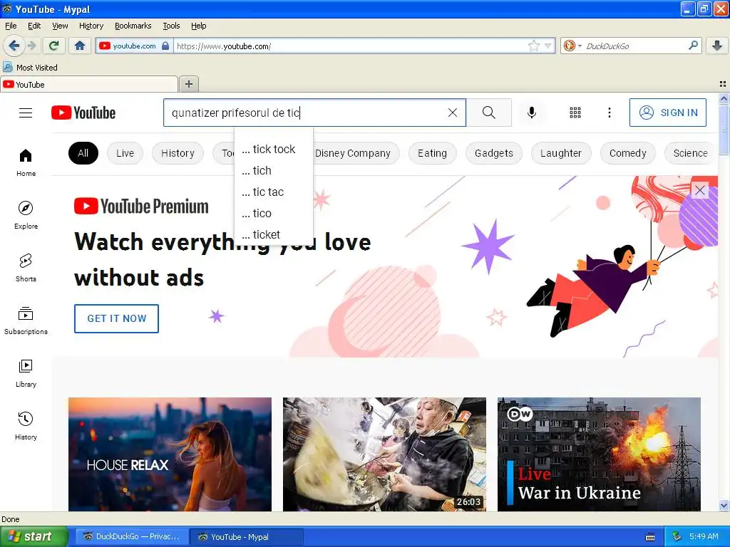Open the Windows start button
This screenshot has width=730, height=547.
(34, 536)
